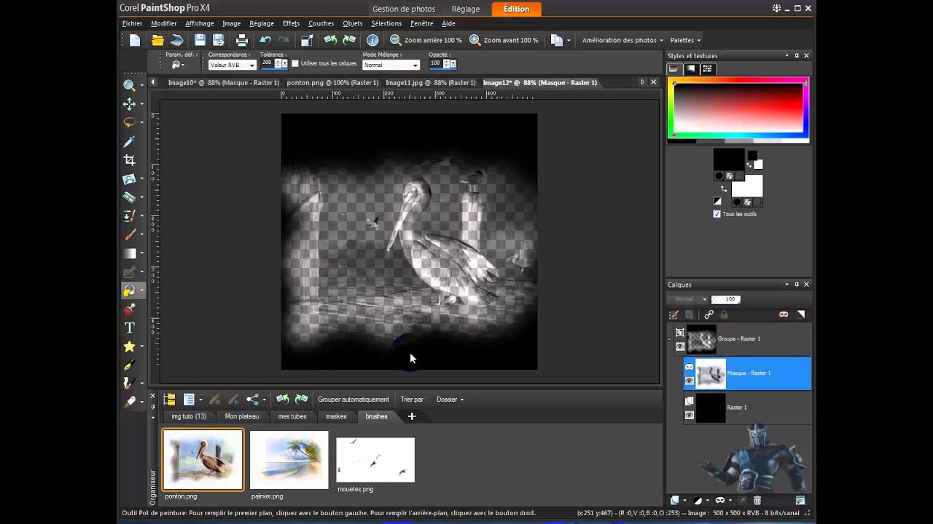Image resolution: width=933 pixels, height=524 pixels.
Task: Save the current image
Action: click(x=200, y=40)
